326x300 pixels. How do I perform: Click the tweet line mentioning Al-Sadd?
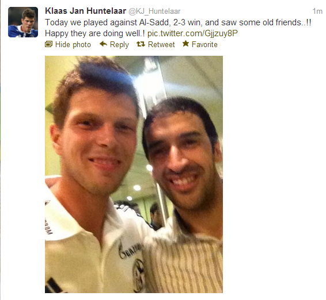178,22
